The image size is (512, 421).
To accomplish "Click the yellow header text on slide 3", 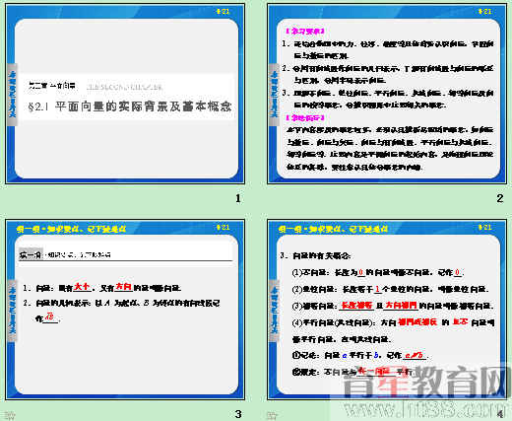I will pyautogui.click(x=71, y=229).
